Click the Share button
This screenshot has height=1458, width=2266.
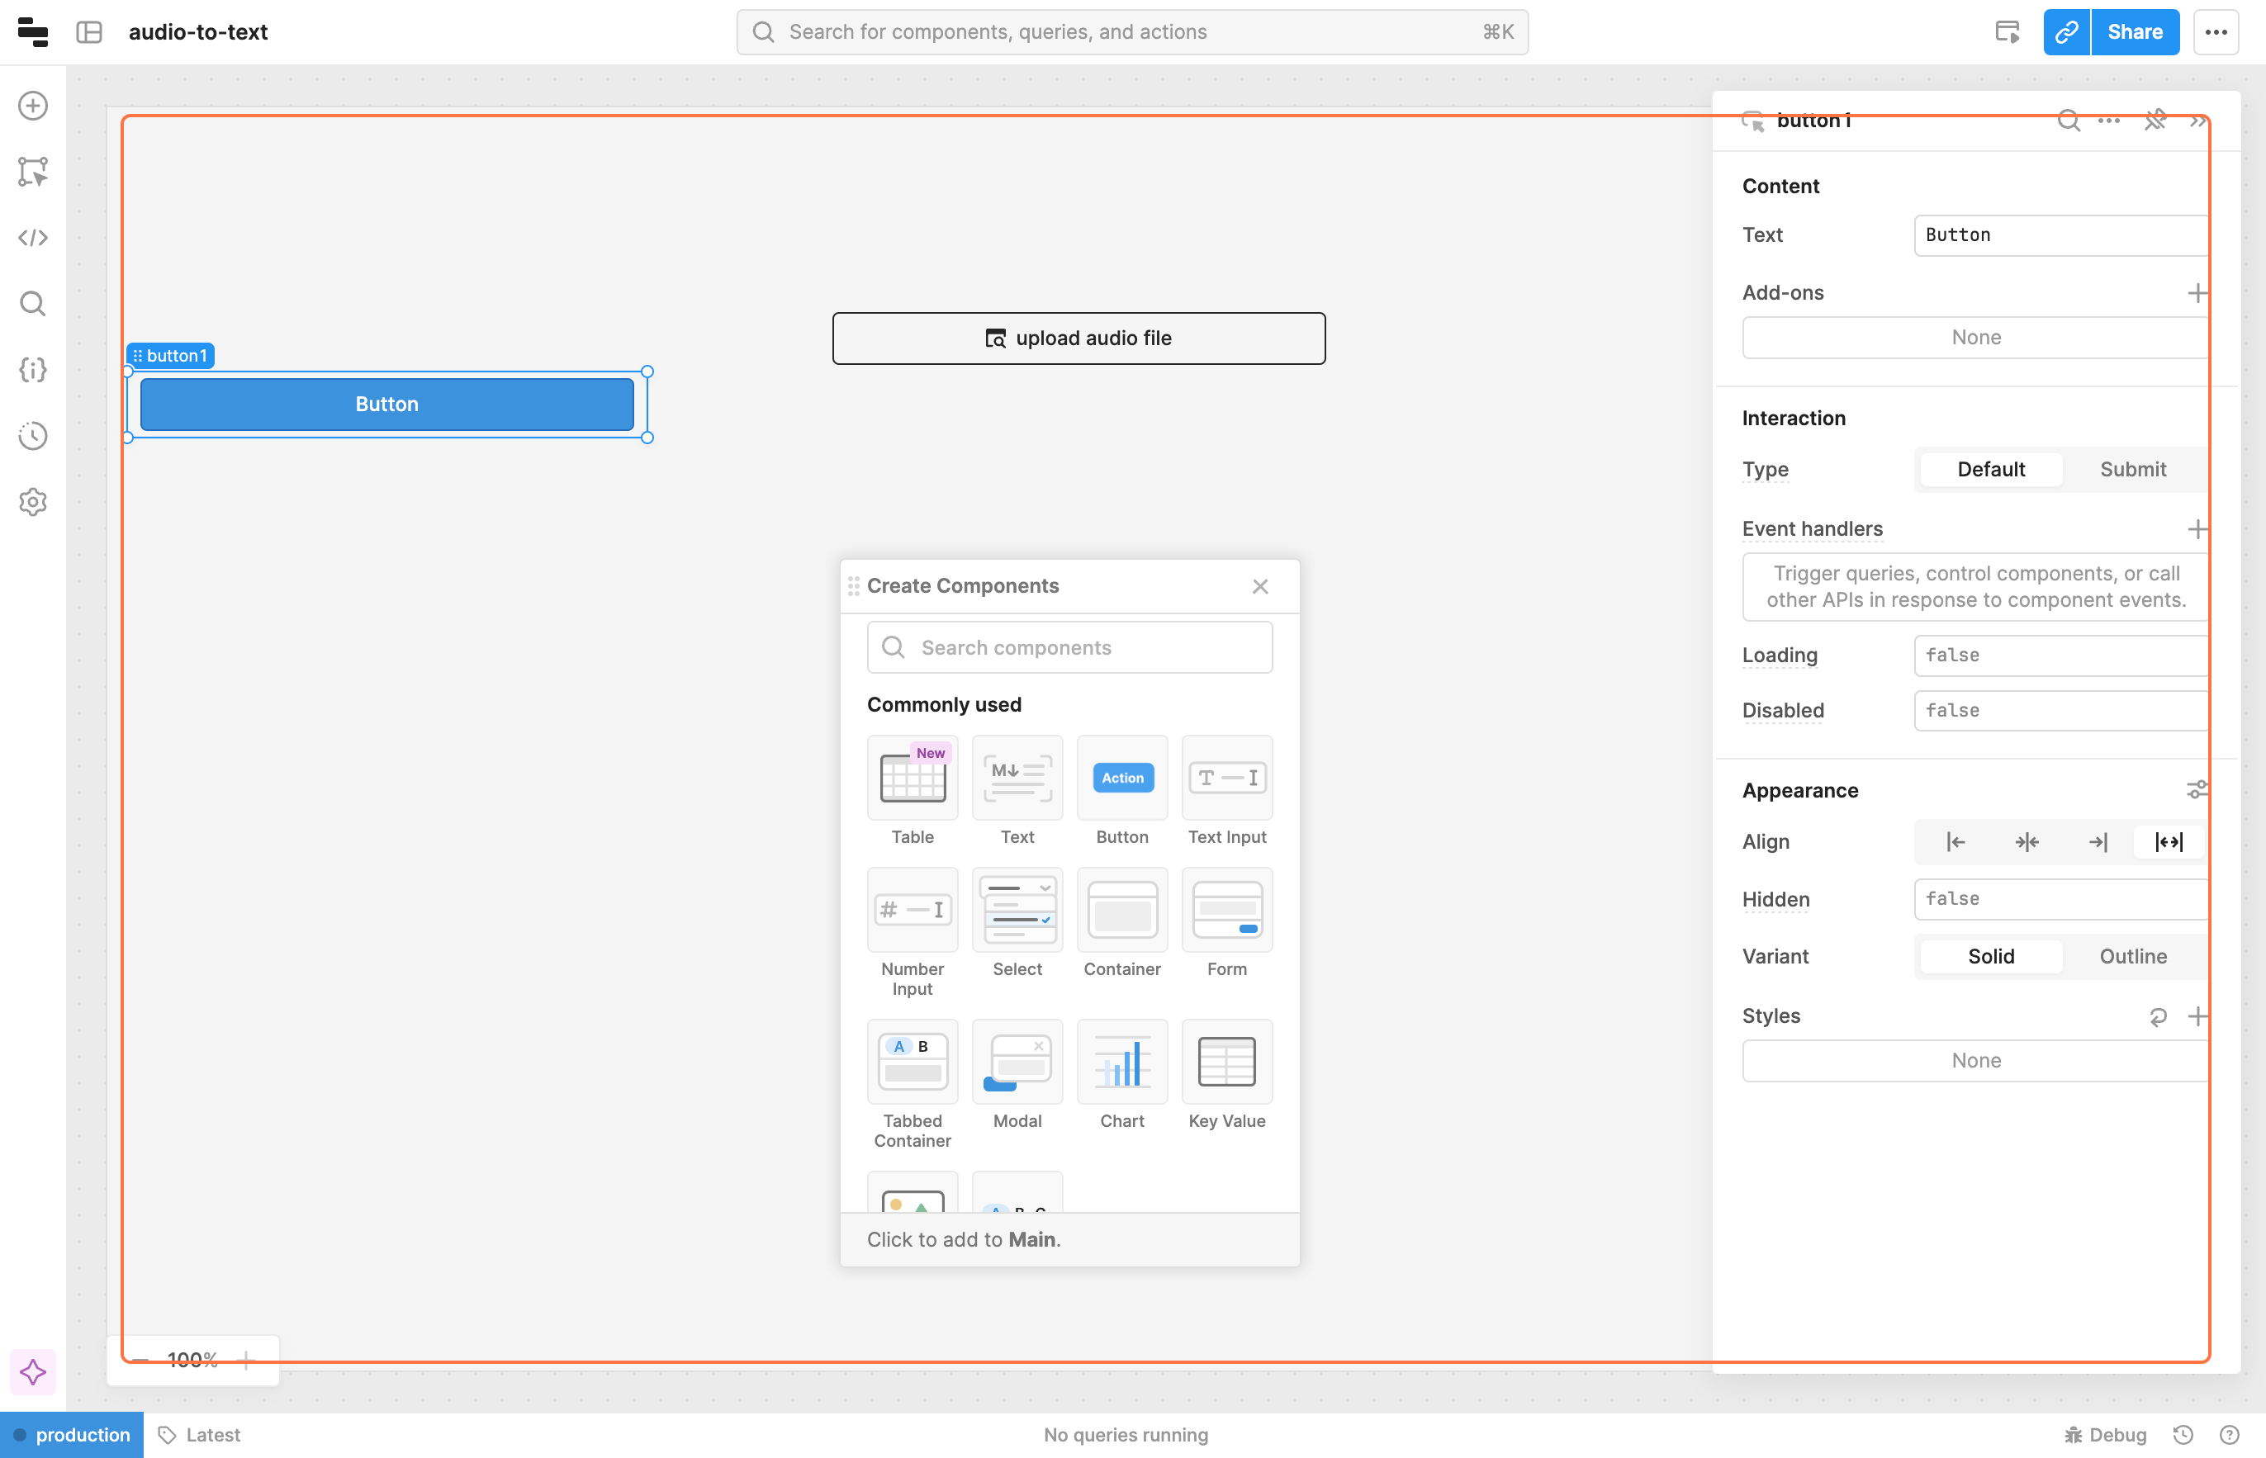click(x=2135, y=32)
